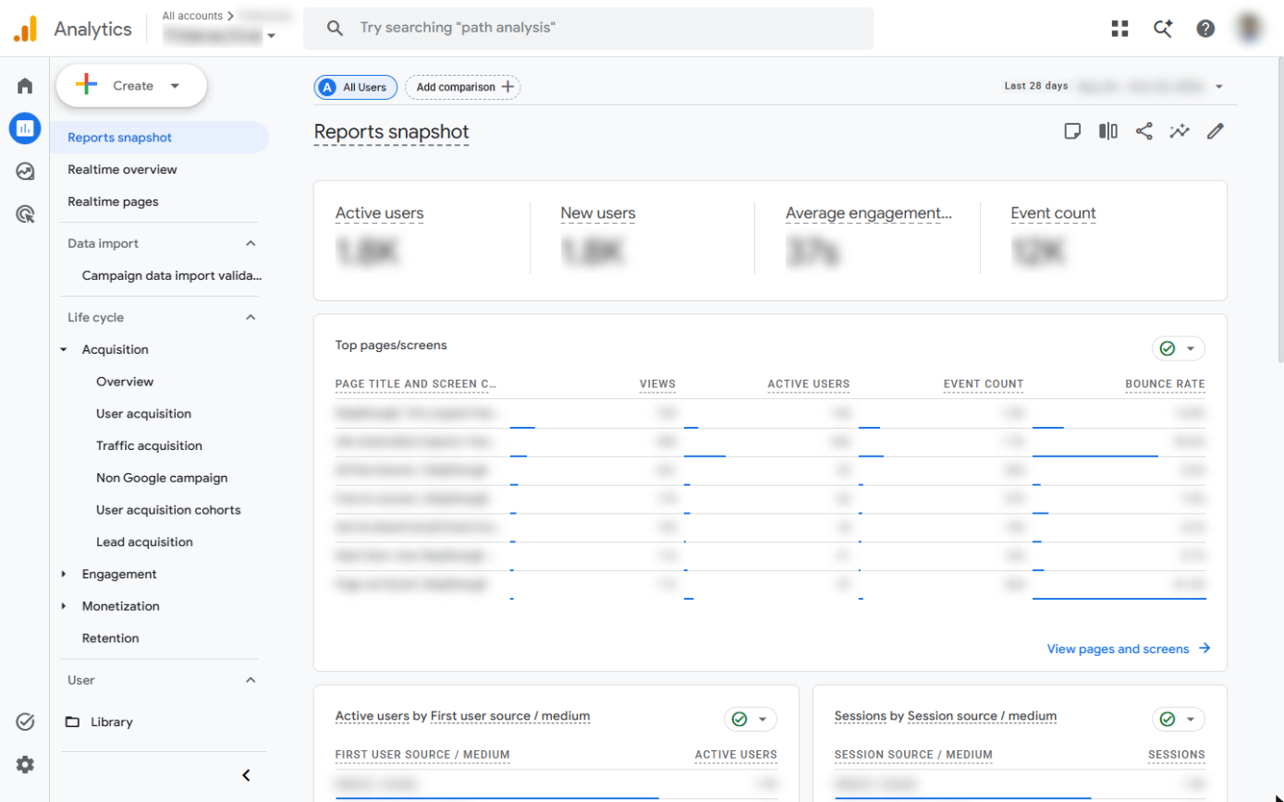Collapse the Life cycle section
Image resolution: width=1284 pixels, height=802 pixels.
pyautogui.click(x=251, y=318)
